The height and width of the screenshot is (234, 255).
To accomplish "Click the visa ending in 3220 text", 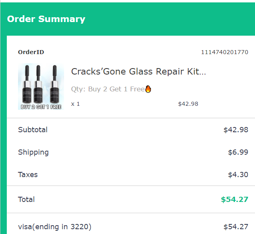I will [54, 227].
